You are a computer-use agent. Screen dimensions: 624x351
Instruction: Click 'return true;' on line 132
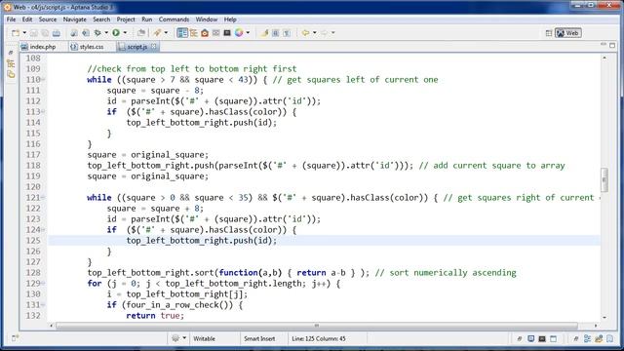pos(155,316)
